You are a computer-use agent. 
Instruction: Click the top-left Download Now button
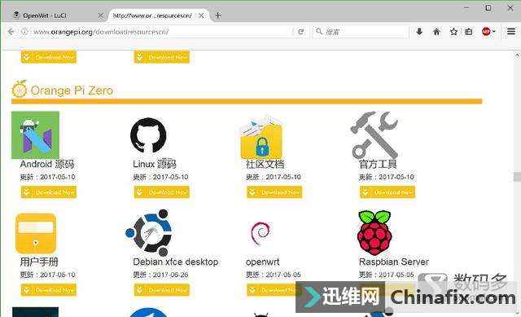click(49, 57)
